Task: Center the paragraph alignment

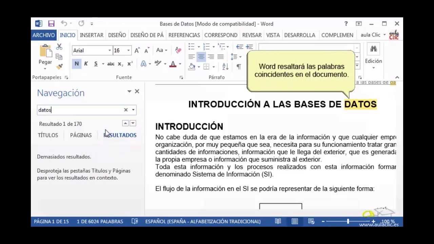Action: point(201,57)
